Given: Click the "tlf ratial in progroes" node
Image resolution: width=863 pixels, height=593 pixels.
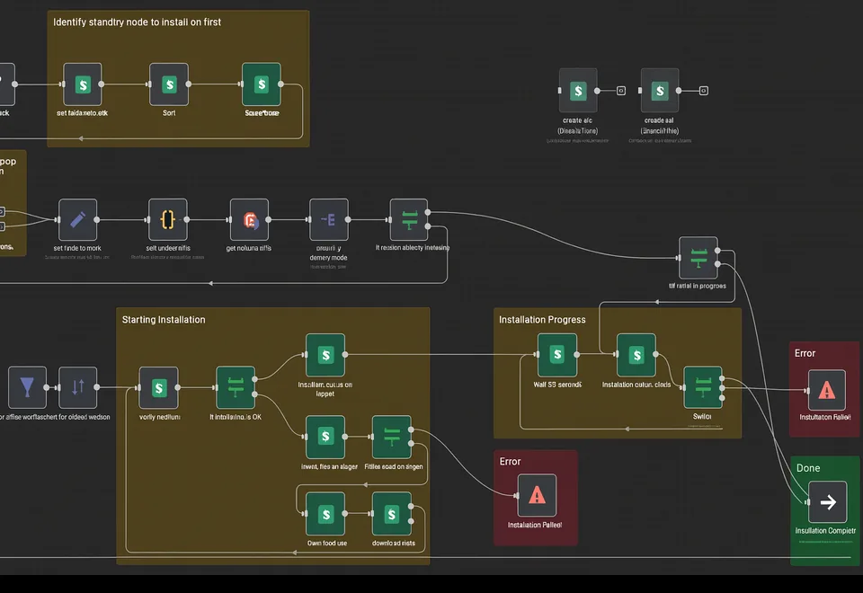Looking at the screenshot, I should pyautogui.click(x=698, y=258).
